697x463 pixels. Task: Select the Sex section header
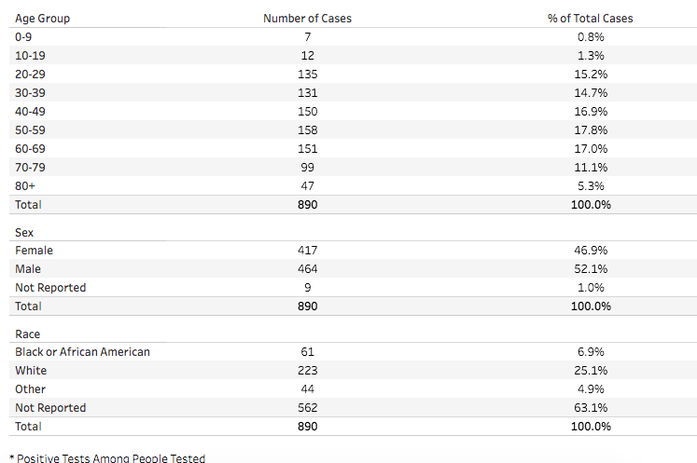point(24,232)
